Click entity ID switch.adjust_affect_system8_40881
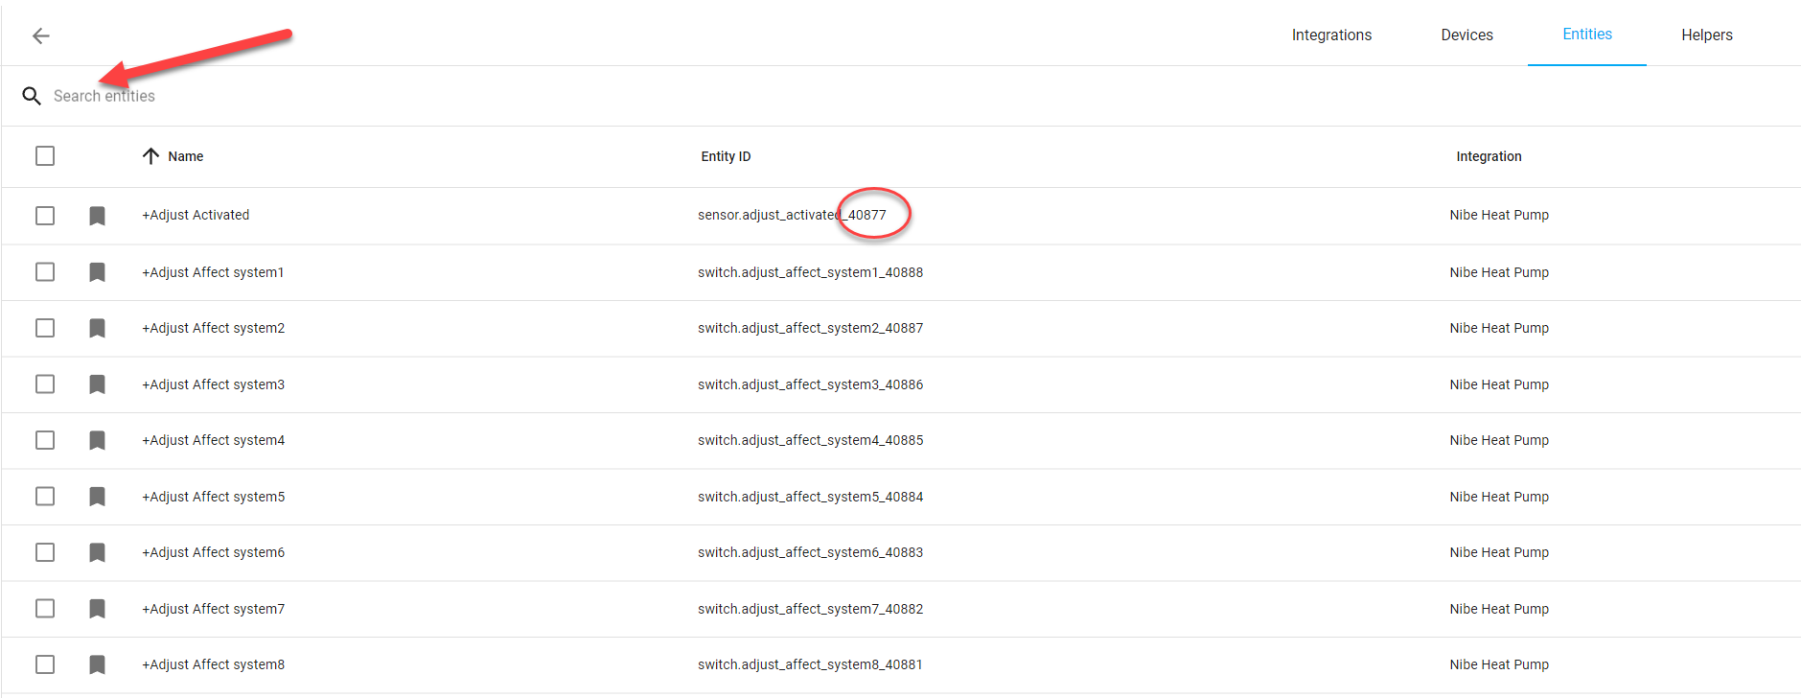The height and width of the screenshot is (698, 1801). click(x=810, y=664)
